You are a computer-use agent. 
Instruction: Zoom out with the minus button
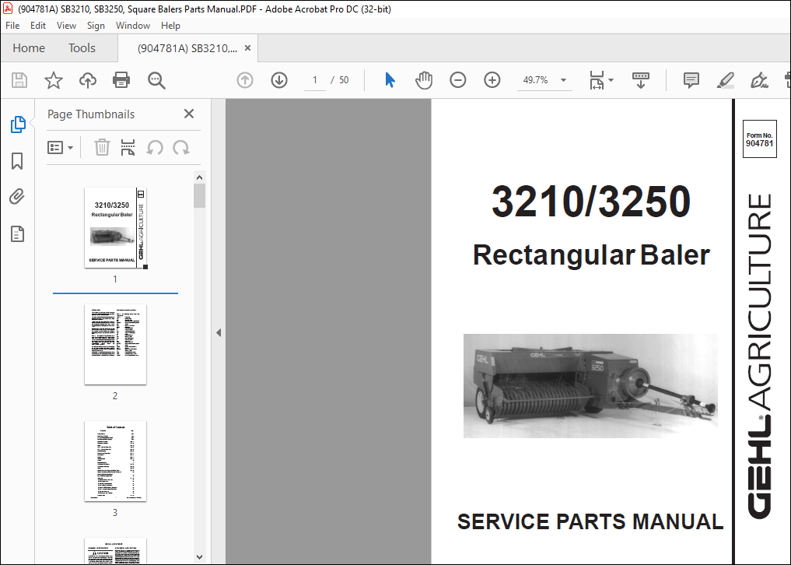click(x=457, y=80)
